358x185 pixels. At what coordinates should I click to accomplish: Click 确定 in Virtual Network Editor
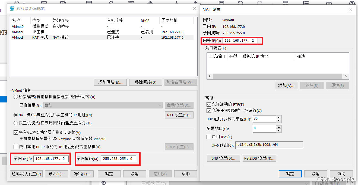tap(109, 174)
